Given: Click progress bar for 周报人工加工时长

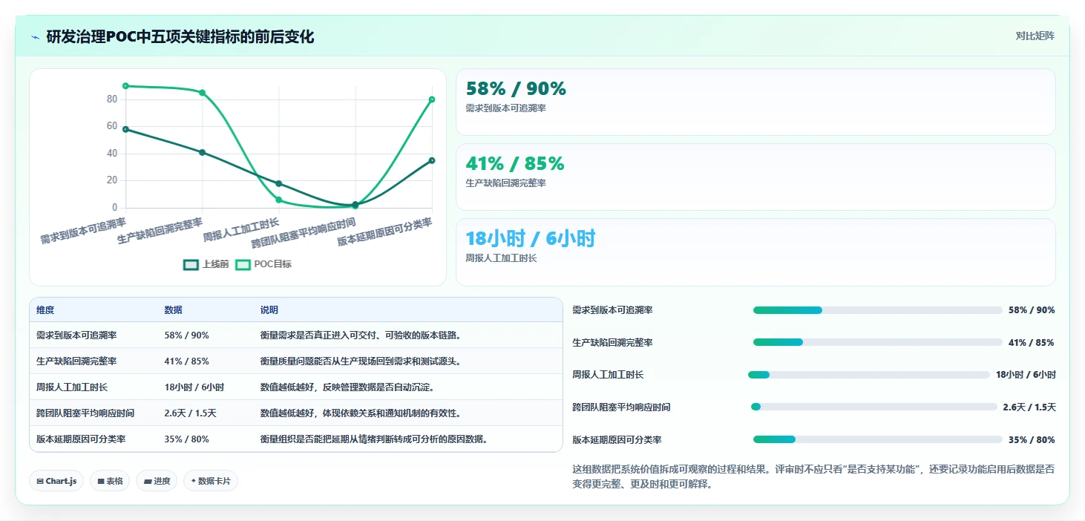Looking at the screenshot, I should coord(869,375).
